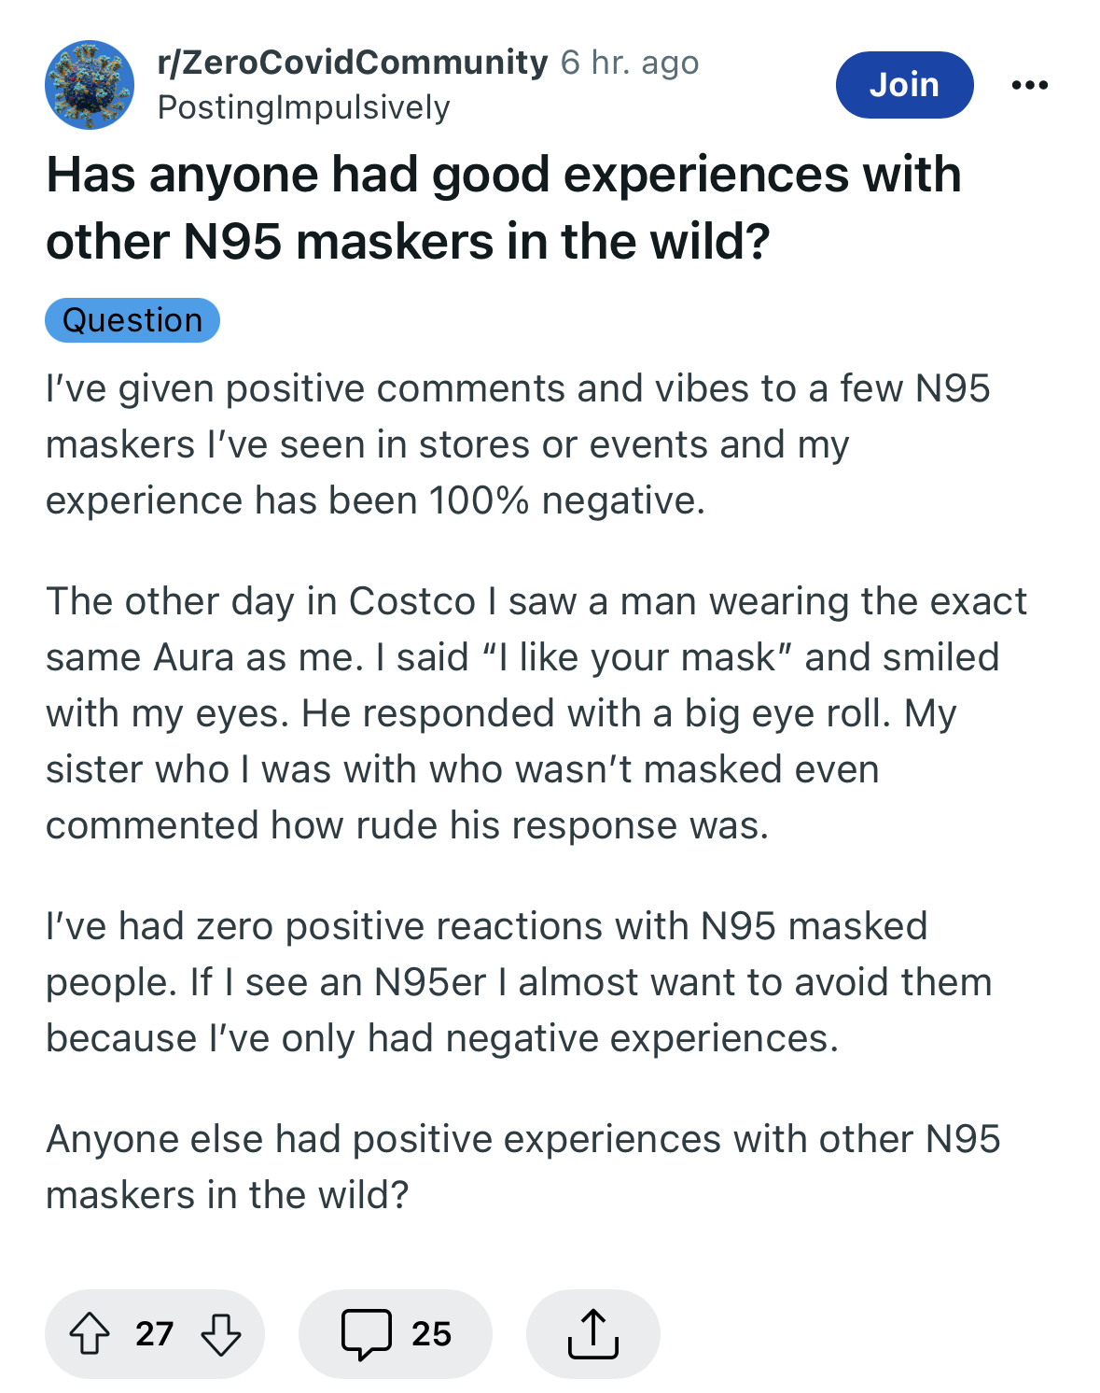
Task: Tap the Costco Aura mask paragraph
Action: coord(536,713)
